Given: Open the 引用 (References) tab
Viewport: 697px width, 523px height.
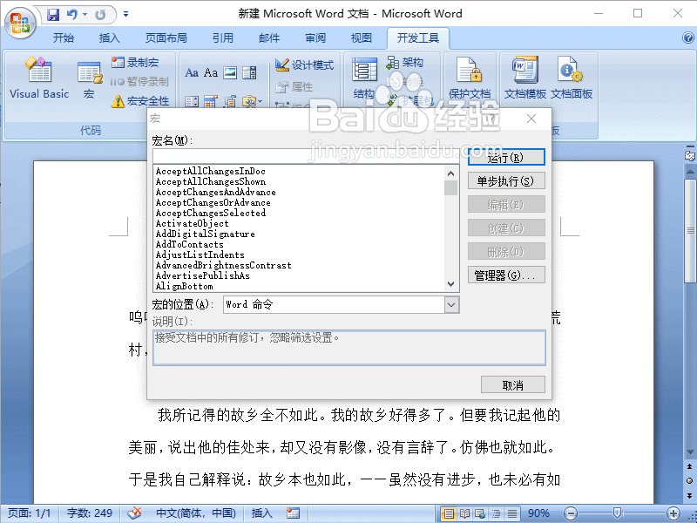Looking at the screenshot, I should coord(223,38).
